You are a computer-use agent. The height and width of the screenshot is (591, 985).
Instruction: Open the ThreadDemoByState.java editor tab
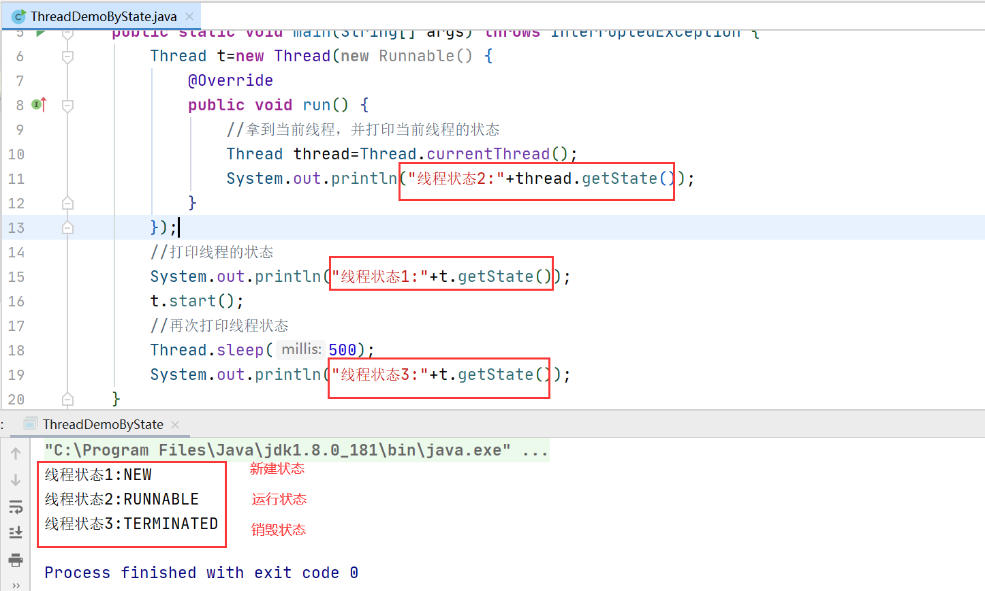pos(102,16)
